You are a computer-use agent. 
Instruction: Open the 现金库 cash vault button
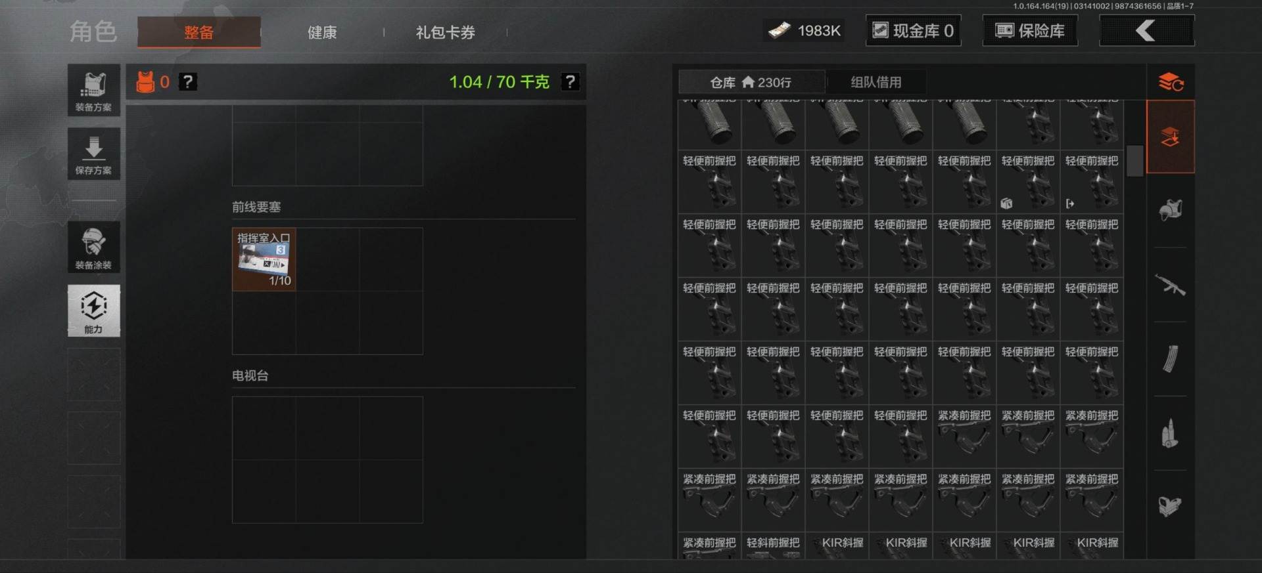coord(913,31)
